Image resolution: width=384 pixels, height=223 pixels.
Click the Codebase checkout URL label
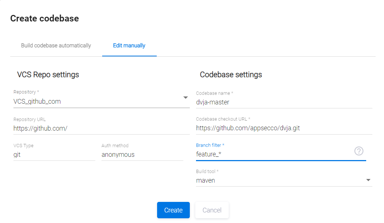223,119
